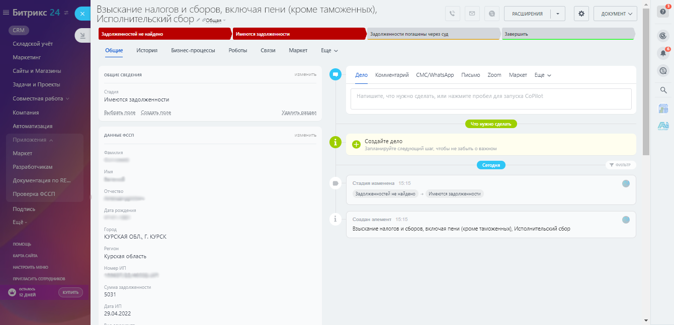The height and width of the screenshot is (325, 674).
Task: Click the help question mark icon
Action: (x=663, y=12)
